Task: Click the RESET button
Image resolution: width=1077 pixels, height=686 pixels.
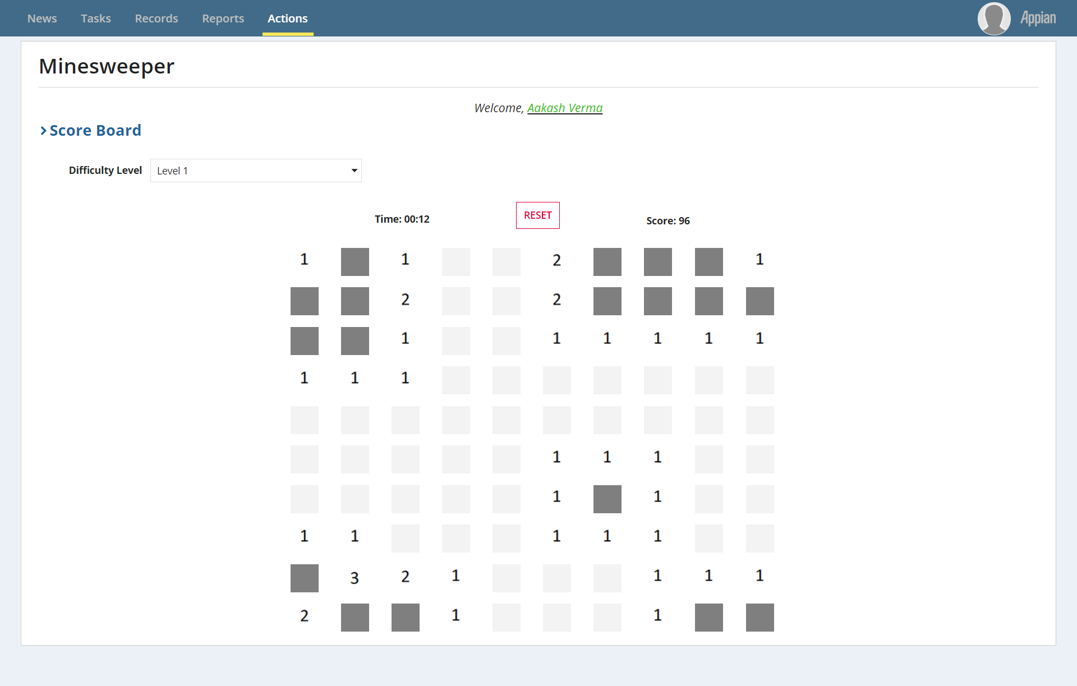Action: click(x=537, y=215)
